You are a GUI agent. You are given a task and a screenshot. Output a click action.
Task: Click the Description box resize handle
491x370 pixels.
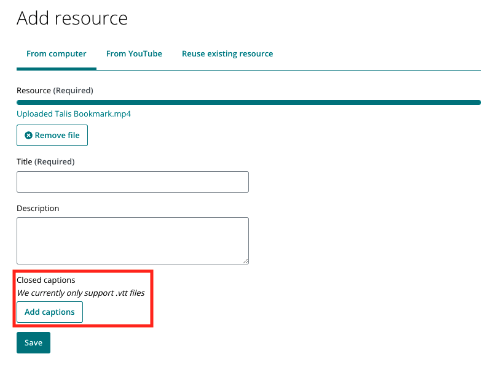[246, 261]
